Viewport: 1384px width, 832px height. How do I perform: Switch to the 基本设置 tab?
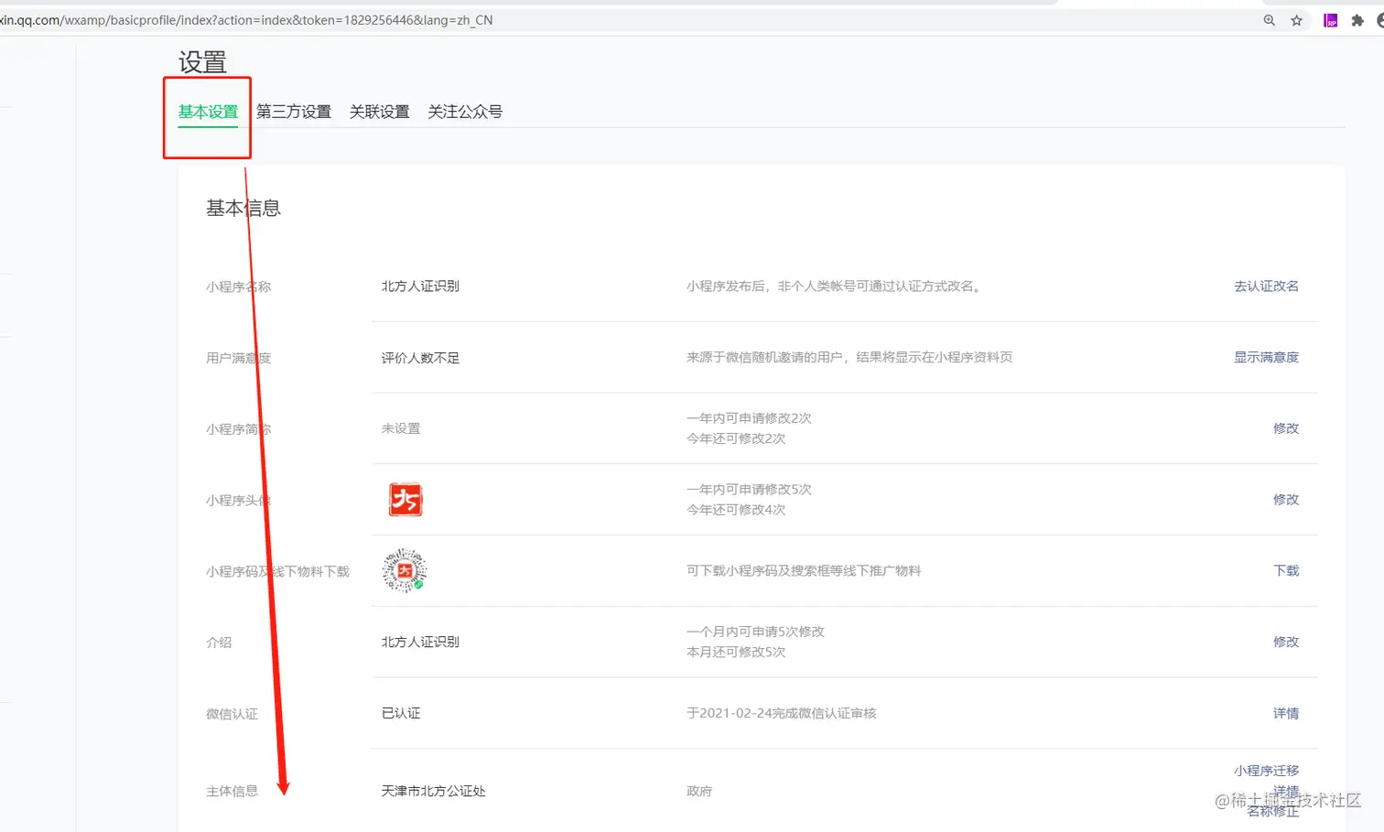(x=208, y=112)
